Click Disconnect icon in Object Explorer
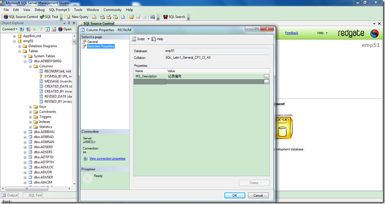This screenshot has width=385, height=204. [28, 29]
